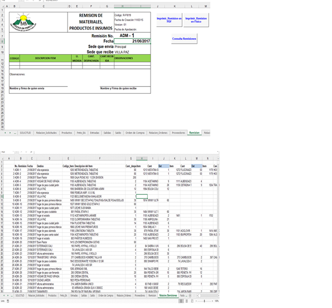
Task: Switch to SOLICITUD tab in Remision window
Action: (25, 132)
